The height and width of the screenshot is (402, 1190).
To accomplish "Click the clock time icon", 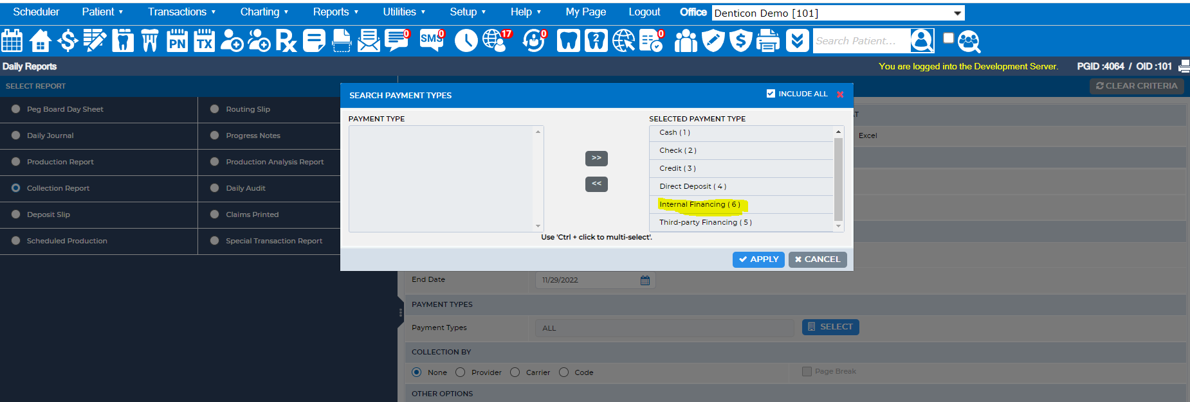I will (x=466, y=41).
